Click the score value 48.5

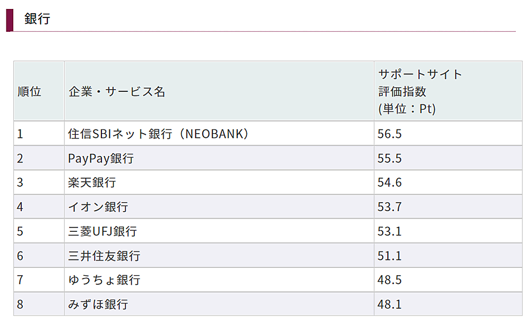(389, 280)
